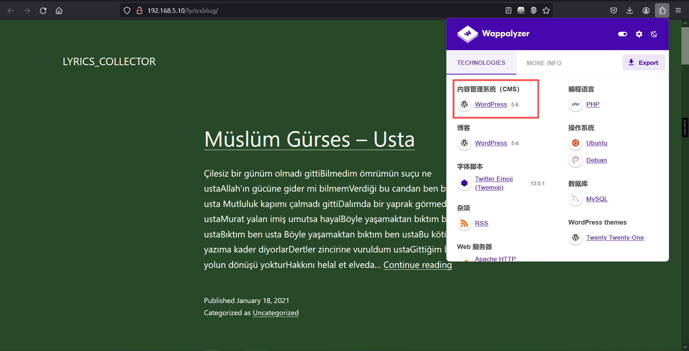Open the WordPress link under 博客
This screenshot has width=689, height=351.
point(491,143)
